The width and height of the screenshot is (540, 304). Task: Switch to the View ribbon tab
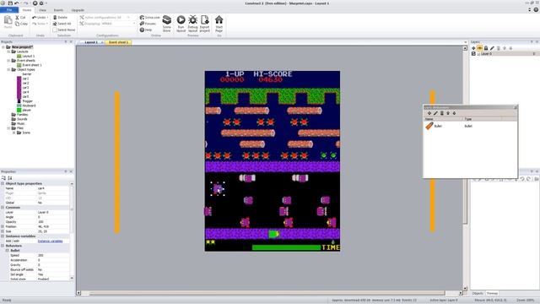click(x=42, y=10)
